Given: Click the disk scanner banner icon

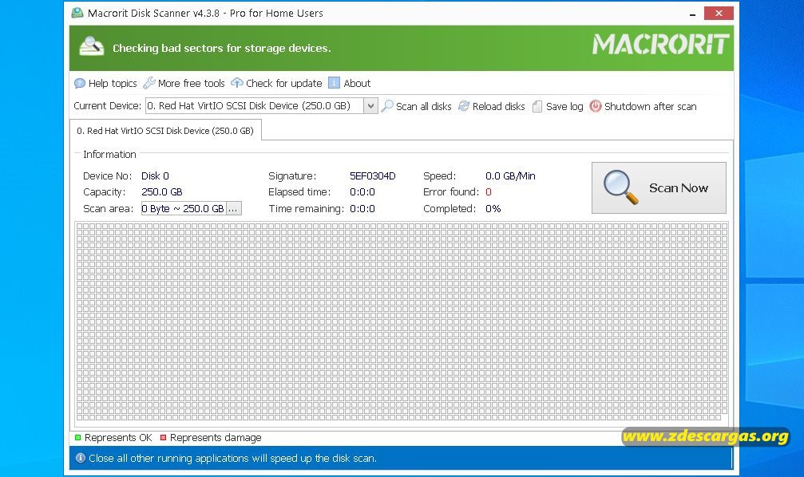Looking at the screenshot, I should click(x=92, y=46).
